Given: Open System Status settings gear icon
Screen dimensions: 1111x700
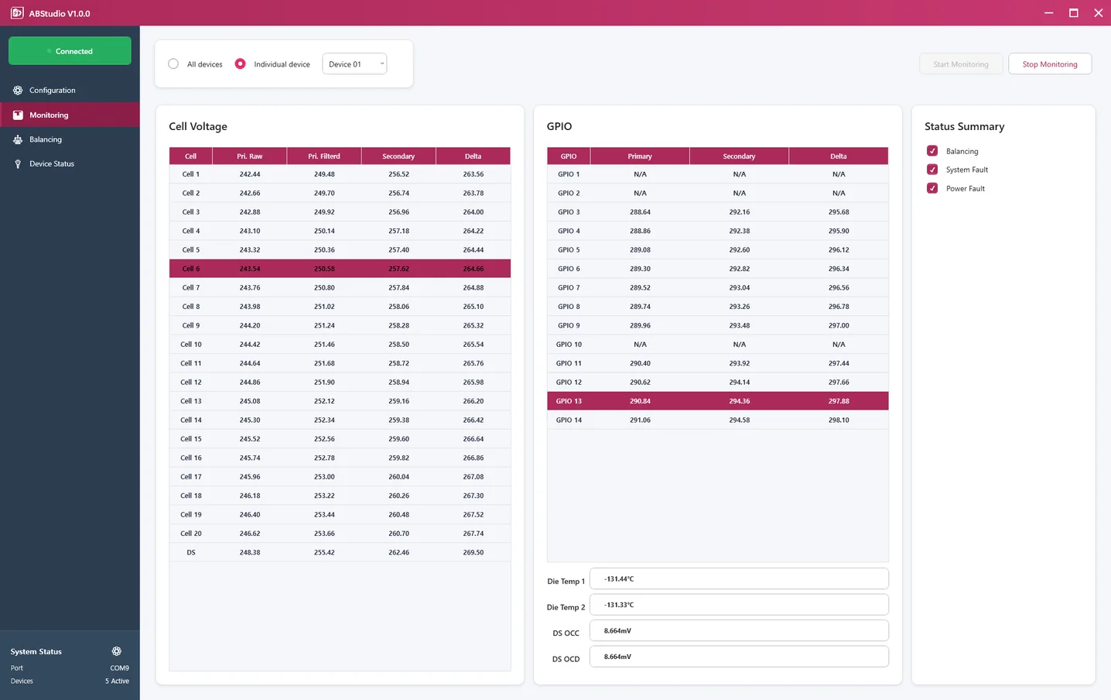Looking at the screenshot, I should (x=117, y=651).
